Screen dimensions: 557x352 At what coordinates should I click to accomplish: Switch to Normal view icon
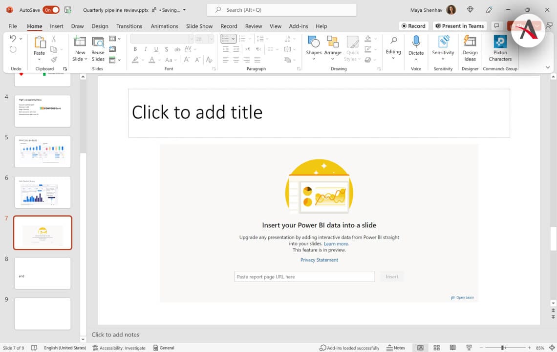(420, 348)
